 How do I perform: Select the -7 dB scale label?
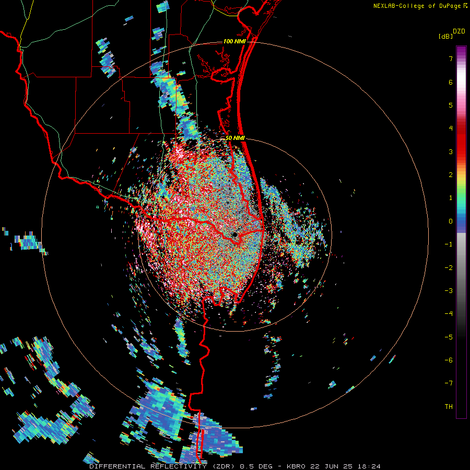pyautogui.click(x=449, y=383)
